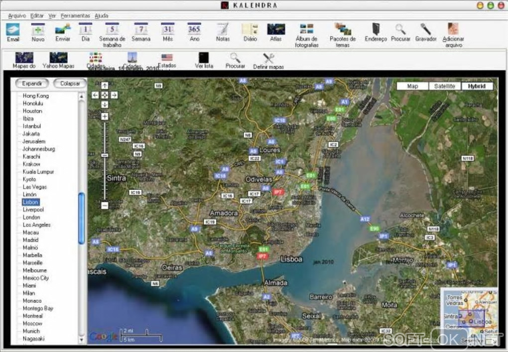Pan the map upward with arrow
The width and height of the screenshot is (508, 352).
click(105, 86)
